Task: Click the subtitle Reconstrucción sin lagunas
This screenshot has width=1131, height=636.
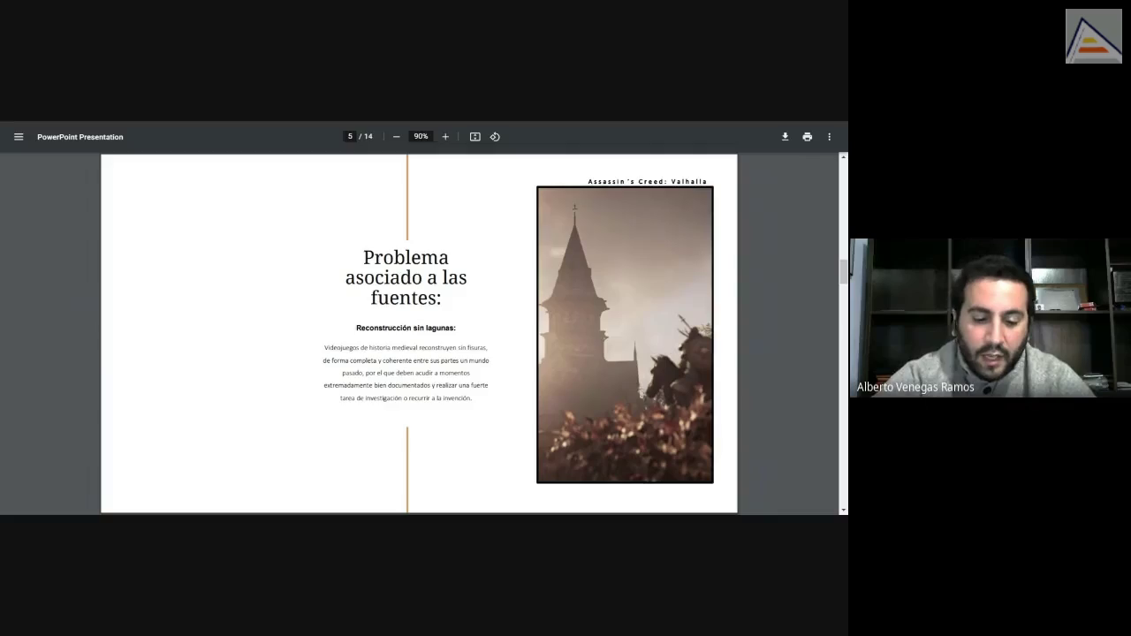Action: (x=406, y=328)
